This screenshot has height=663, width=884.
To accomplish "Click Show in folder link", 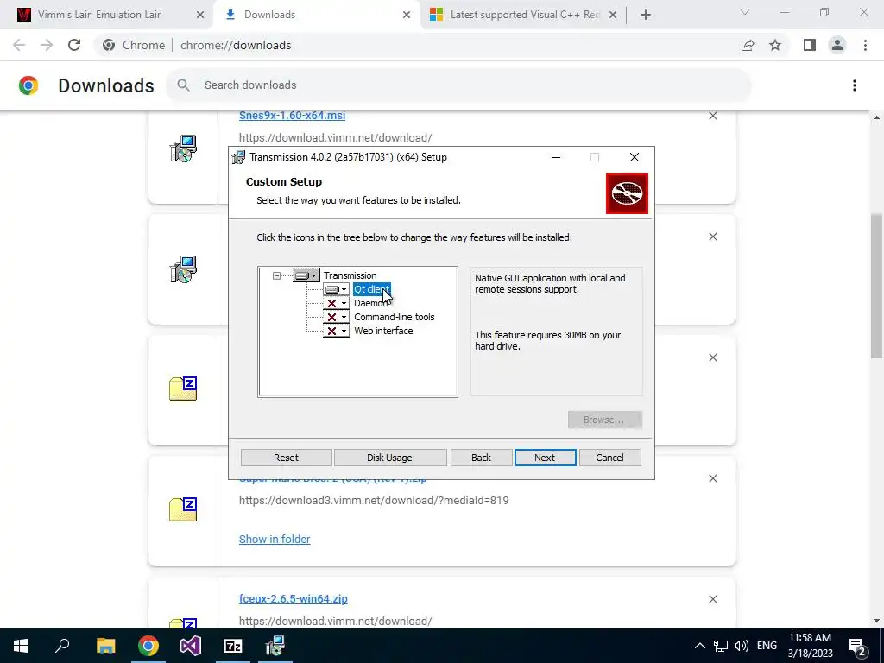I will (275, 539).
